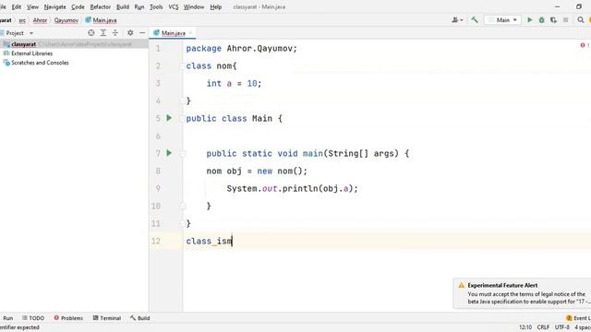
Task: Click Qayumov in the breadcrumb bar
Action: click(x=66, y=20)
